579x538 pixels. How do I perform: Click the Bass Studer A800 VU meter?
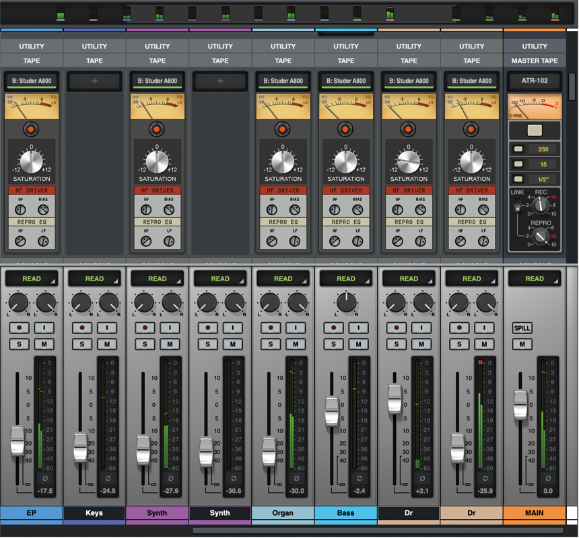346,106
